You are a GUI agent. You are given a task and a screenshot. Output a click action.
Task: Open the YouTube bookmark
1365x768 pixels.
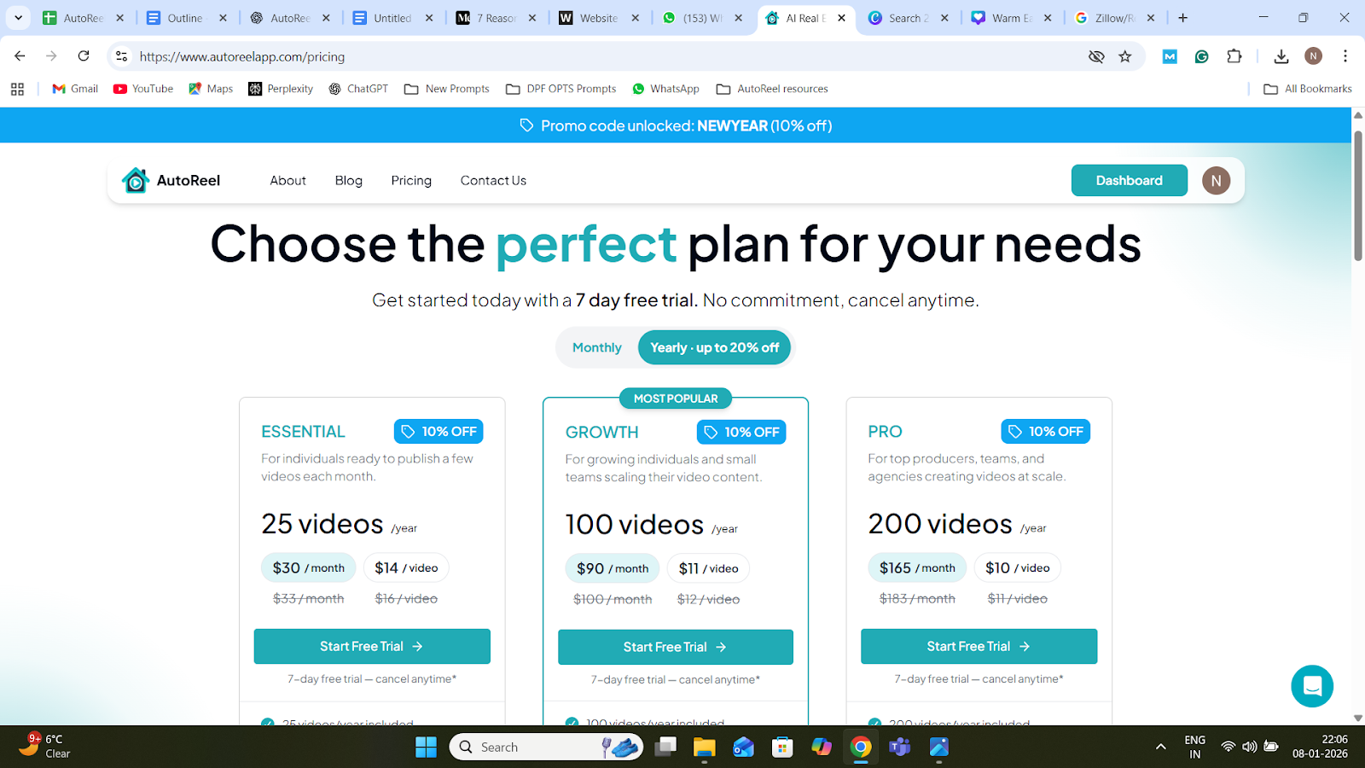[x=143, y=89]
